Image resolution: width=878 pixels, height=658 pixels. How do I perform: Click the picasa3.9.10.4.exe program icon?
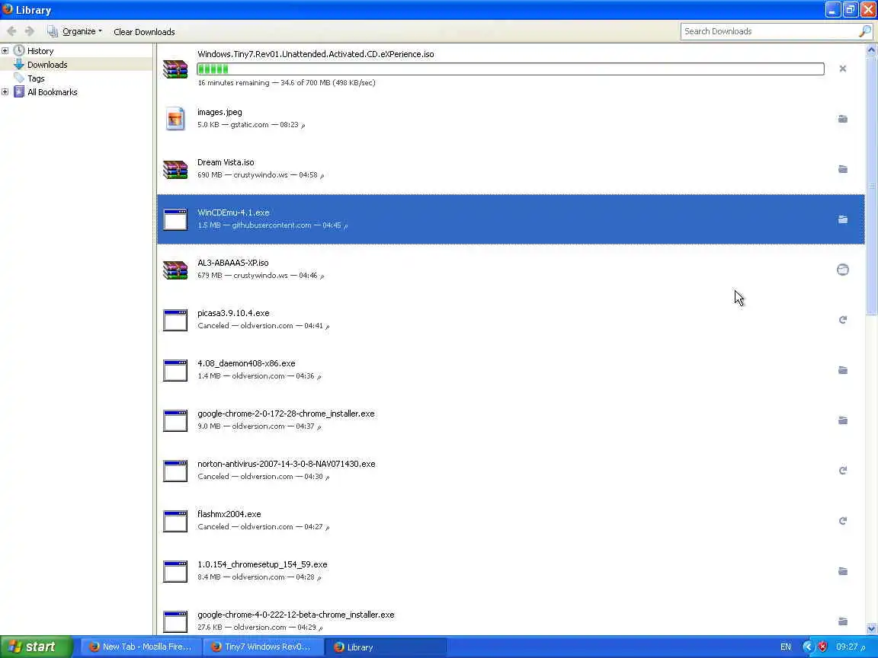click(175, 320)
